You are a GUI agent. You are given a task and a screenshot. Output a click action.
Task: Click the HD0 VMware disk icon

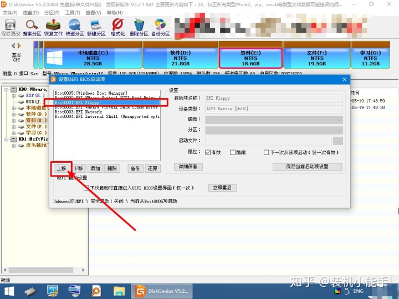point(14,90)
